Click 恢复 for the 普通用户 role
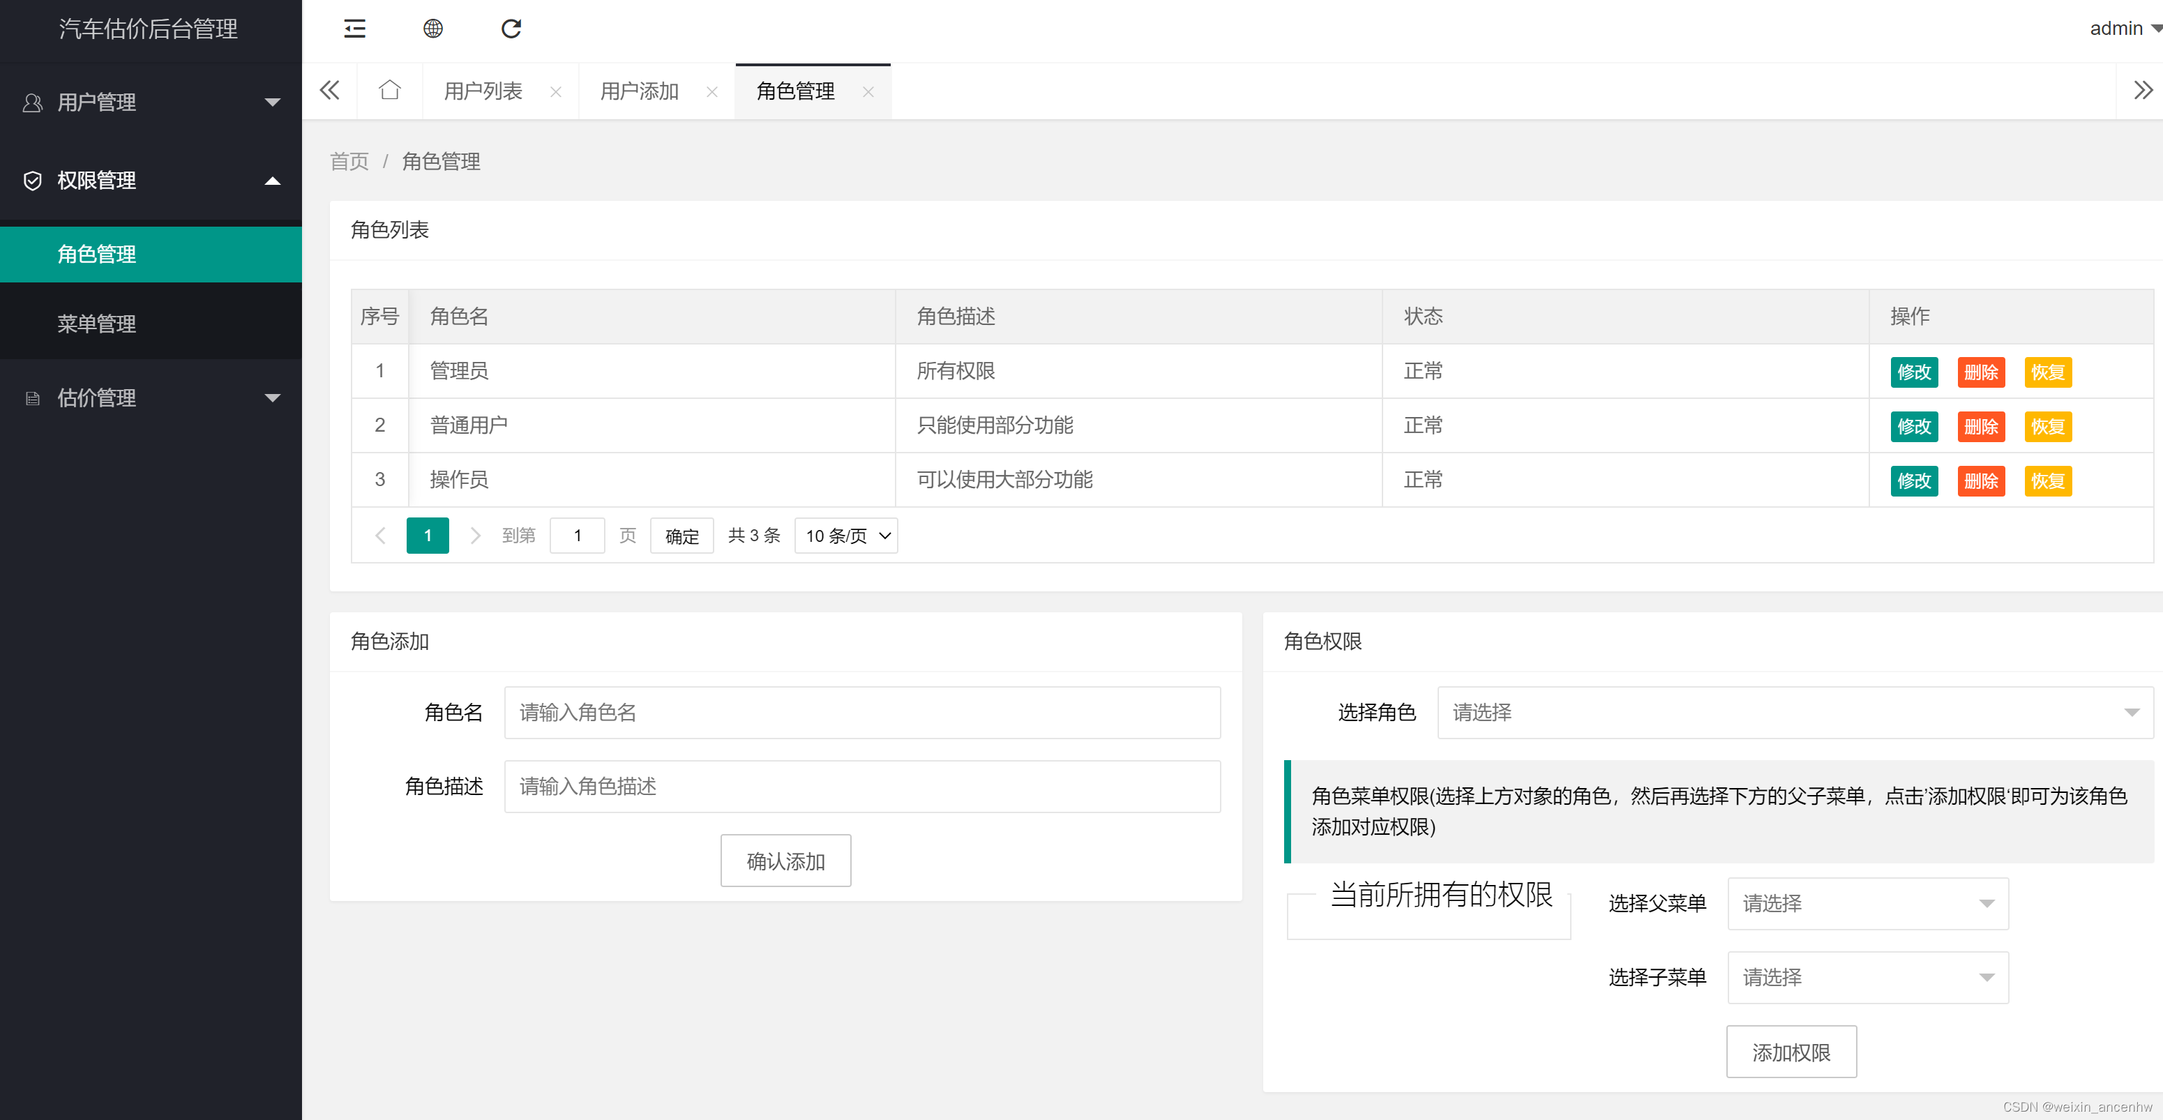The height and width of the screenshot is (1120, 2163). (x=2047, y=427)
